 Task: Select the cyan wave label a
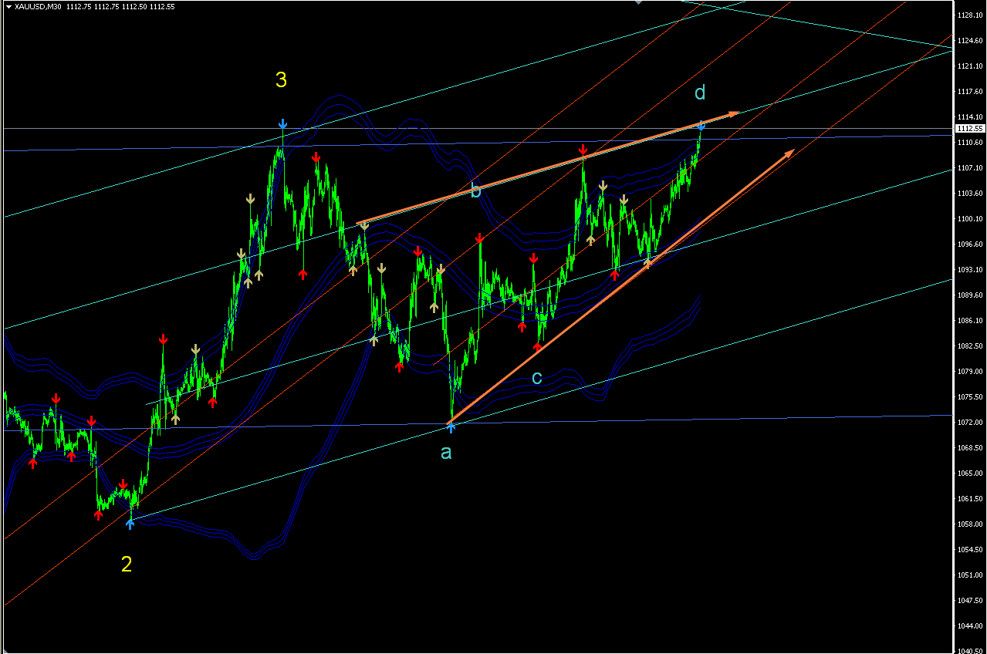pos(446,453)
